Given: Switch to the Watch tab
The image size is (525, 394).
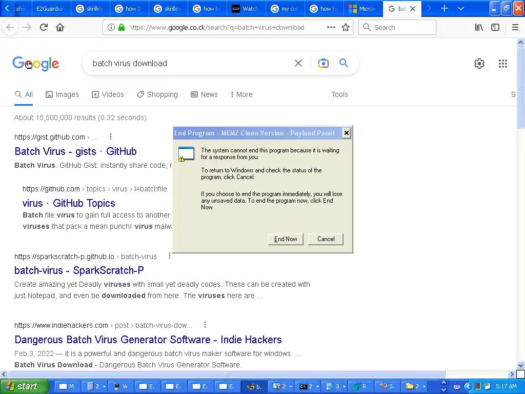Looking at the screenshot, I should [246, 9].
